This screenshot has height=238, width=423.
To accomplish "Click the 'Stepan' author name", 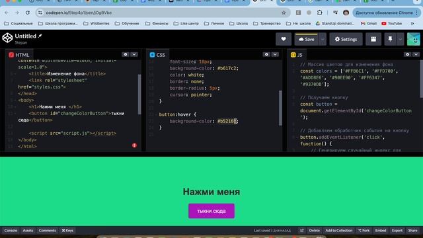I will pos(21,42).
